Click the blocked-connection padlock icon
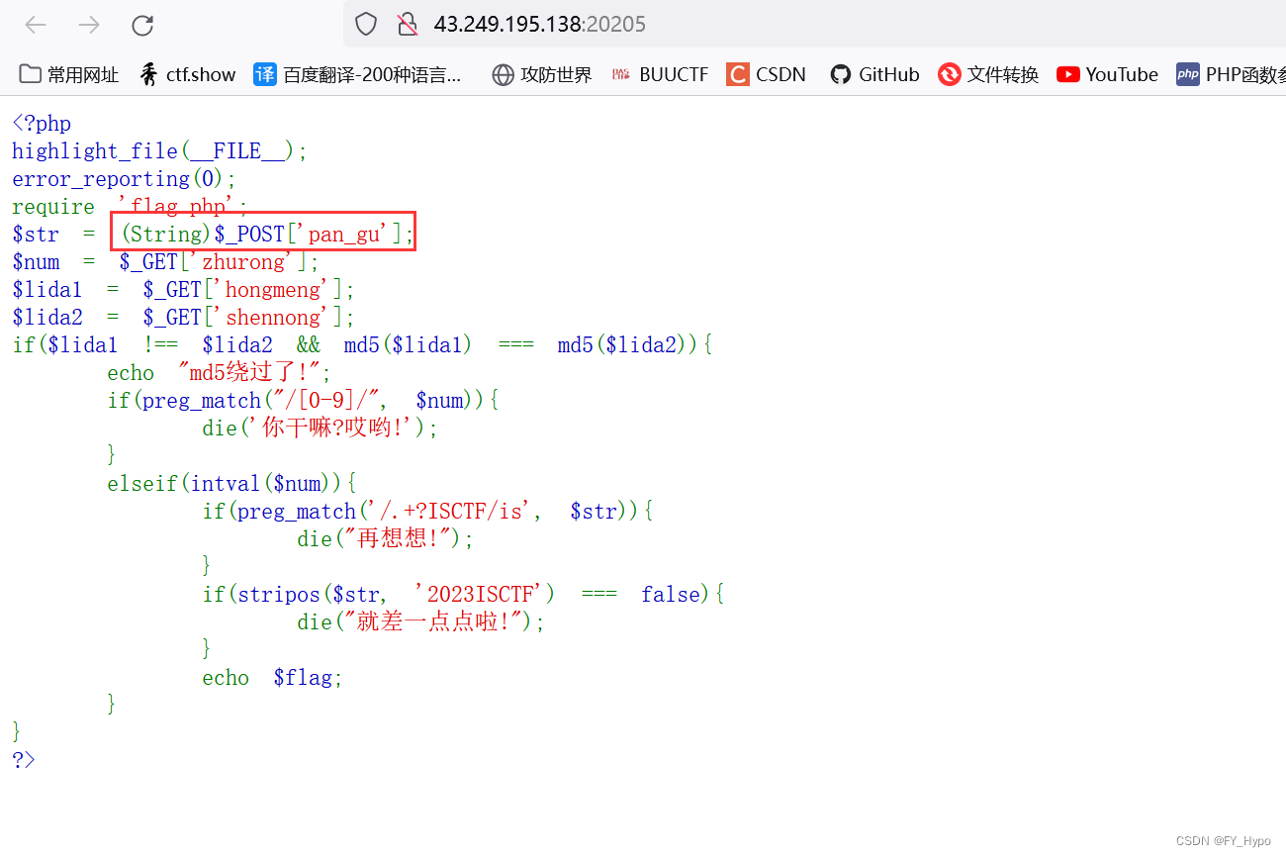This screenshot has height=857, width=1286. (407, 24)
